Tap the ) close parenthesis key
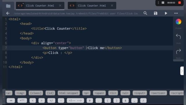Image resolution: width=186 pixels, height=105 pixels. pyautogui.click(x=117, y=100)
